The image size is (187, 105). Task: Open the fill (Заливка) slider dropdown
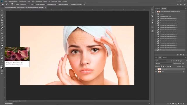(186, 66)
